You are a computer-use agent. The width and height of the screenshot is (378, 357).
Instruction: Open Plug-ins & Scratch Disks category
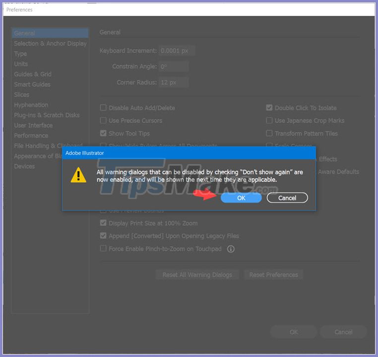[x=47, y=115]
